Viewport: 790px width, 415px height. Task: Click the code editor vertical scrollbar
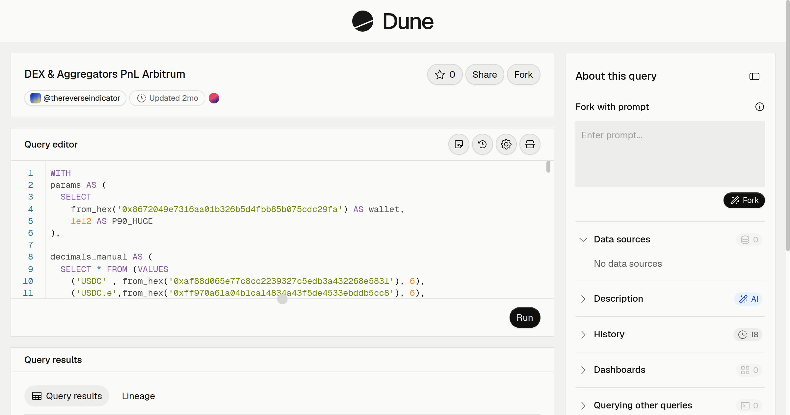click(548, 167)
